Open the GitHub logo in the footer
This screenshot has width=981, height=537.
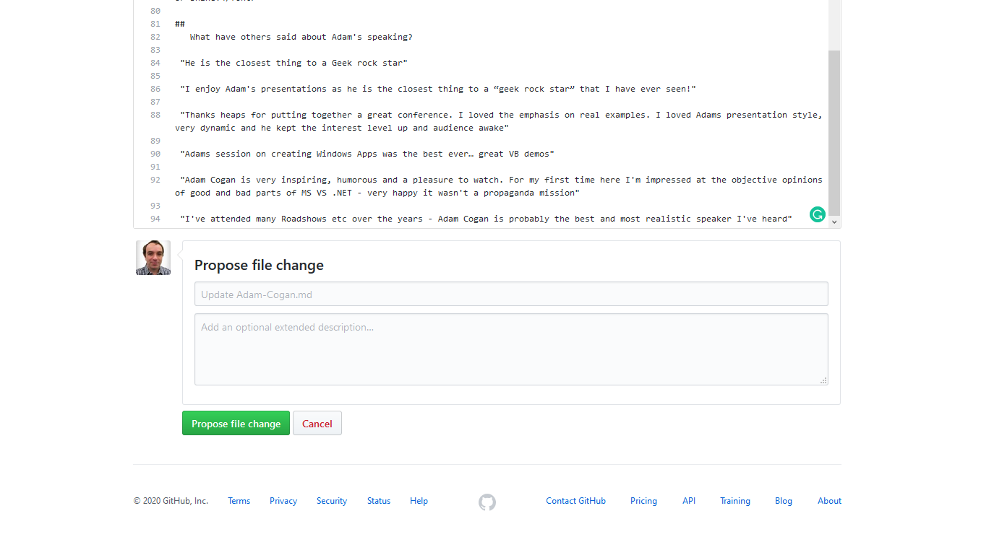tap(487, 502)
